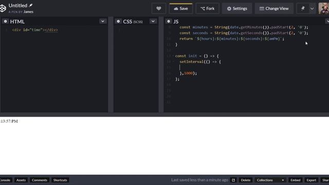This screenshot has width=329, height=185.
Task: Click Last saved status text
Action: (x=199, y=180)
